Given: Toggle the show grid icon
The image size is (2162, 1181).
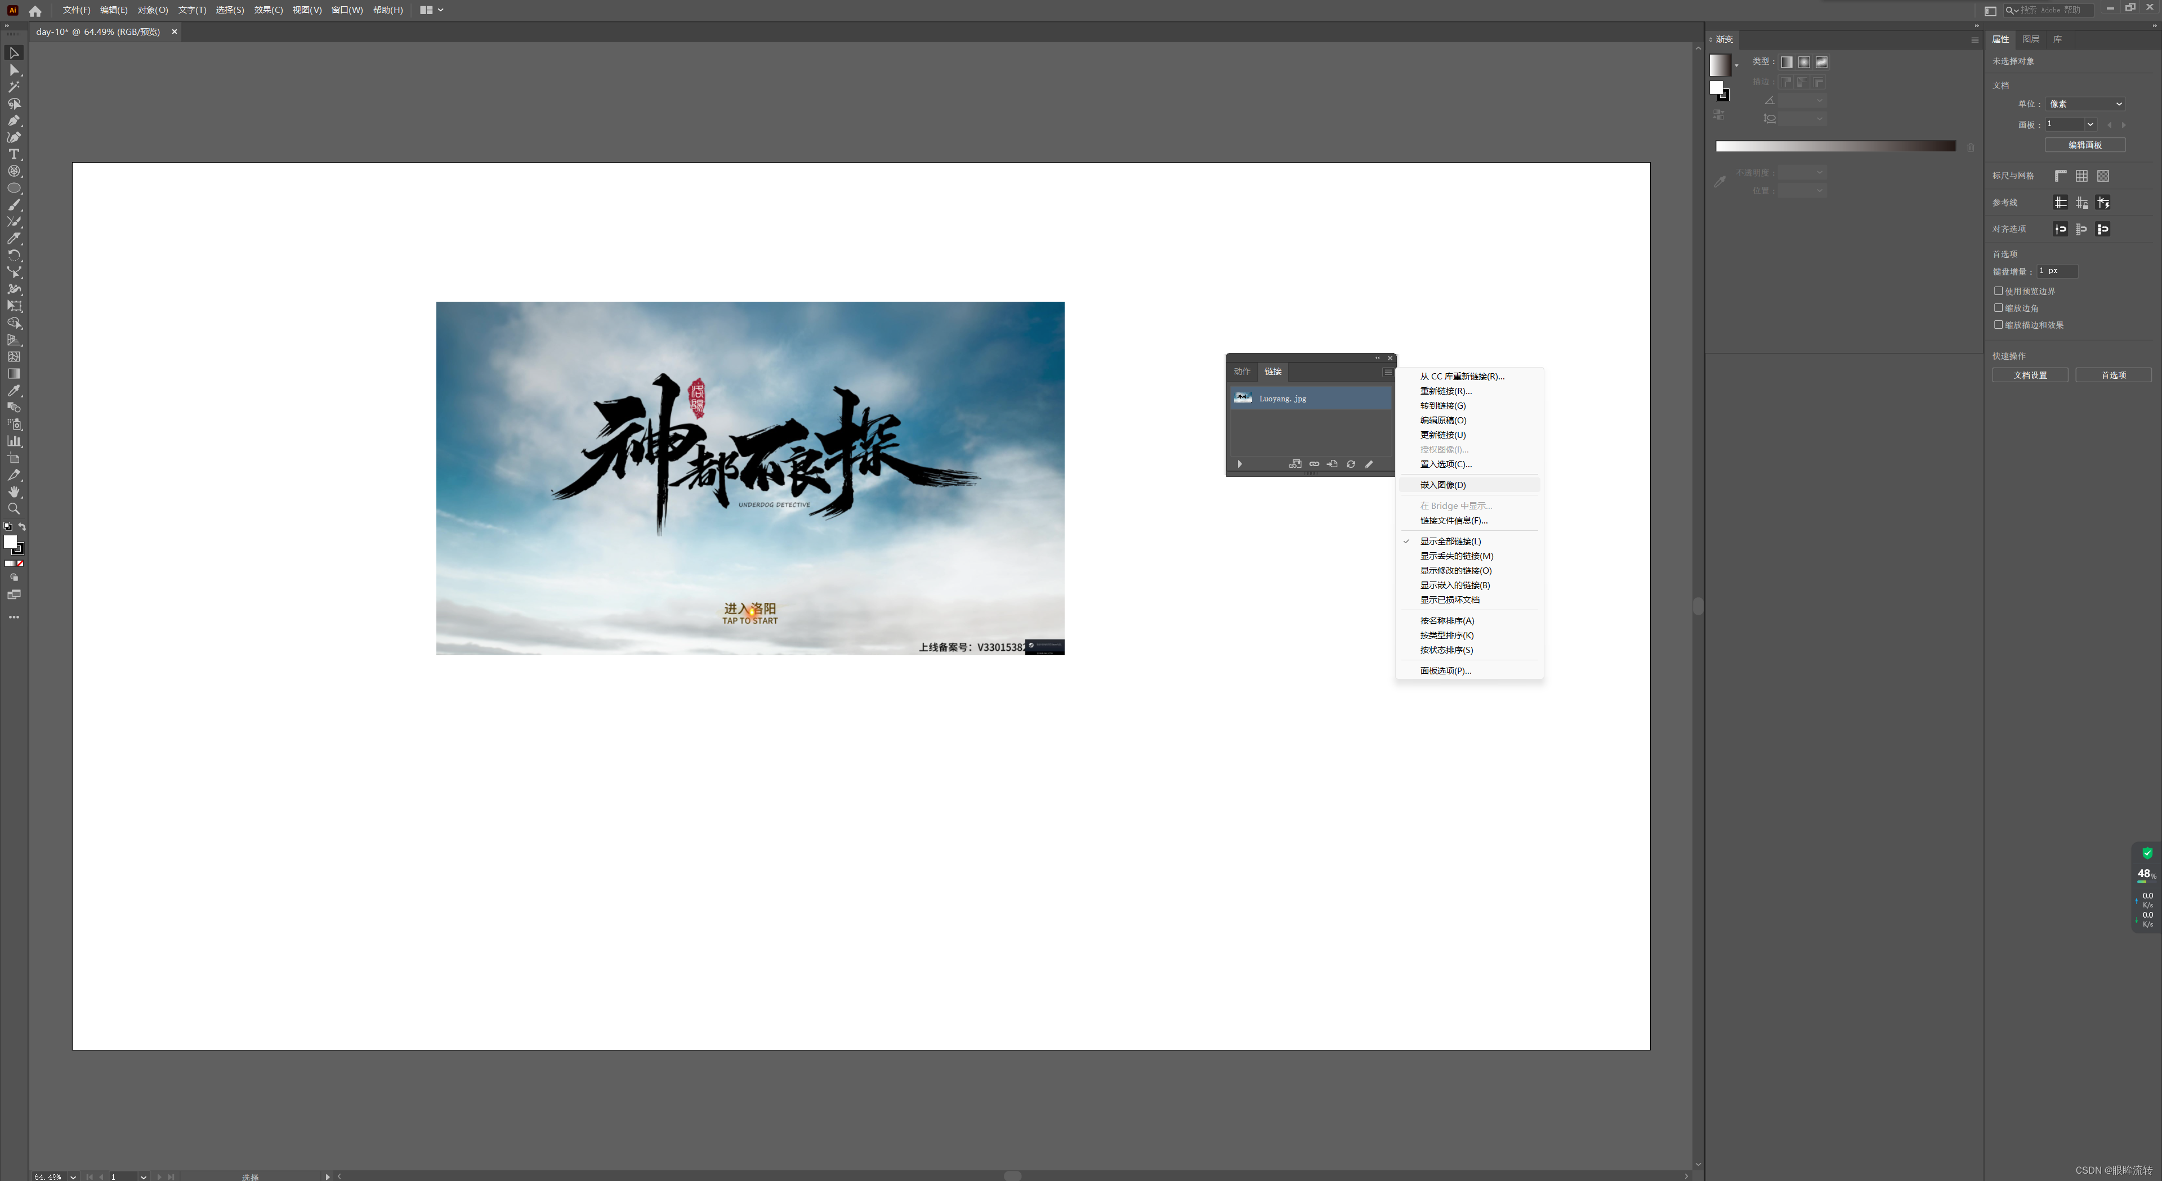Looking at the screenshot, I should pyautogui.click(x=2081, y=176).
